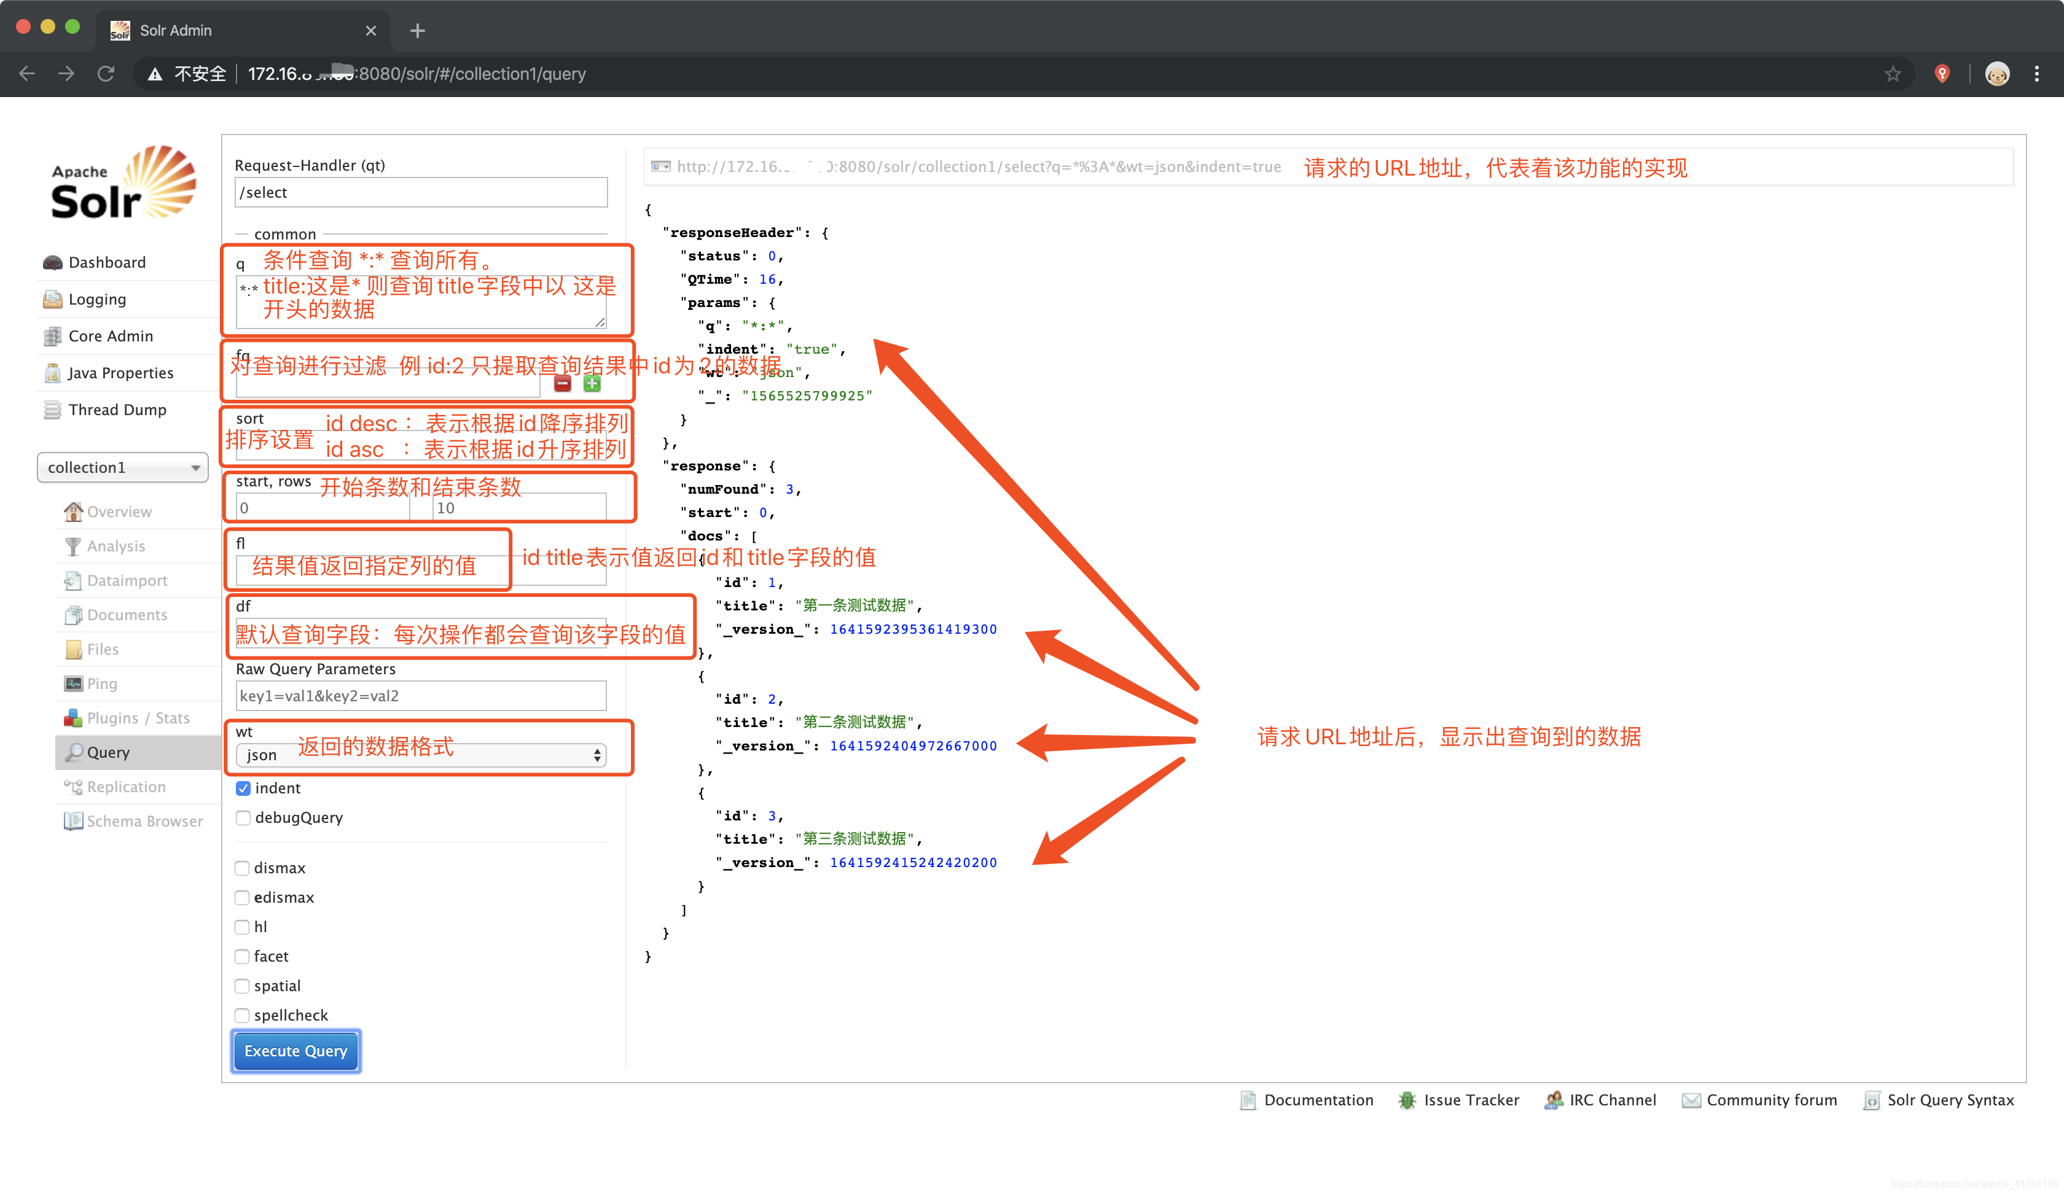The width and height of the screenshot is (2064, 1195).
Task: Click the Replication icon
Action: (73, 787)
